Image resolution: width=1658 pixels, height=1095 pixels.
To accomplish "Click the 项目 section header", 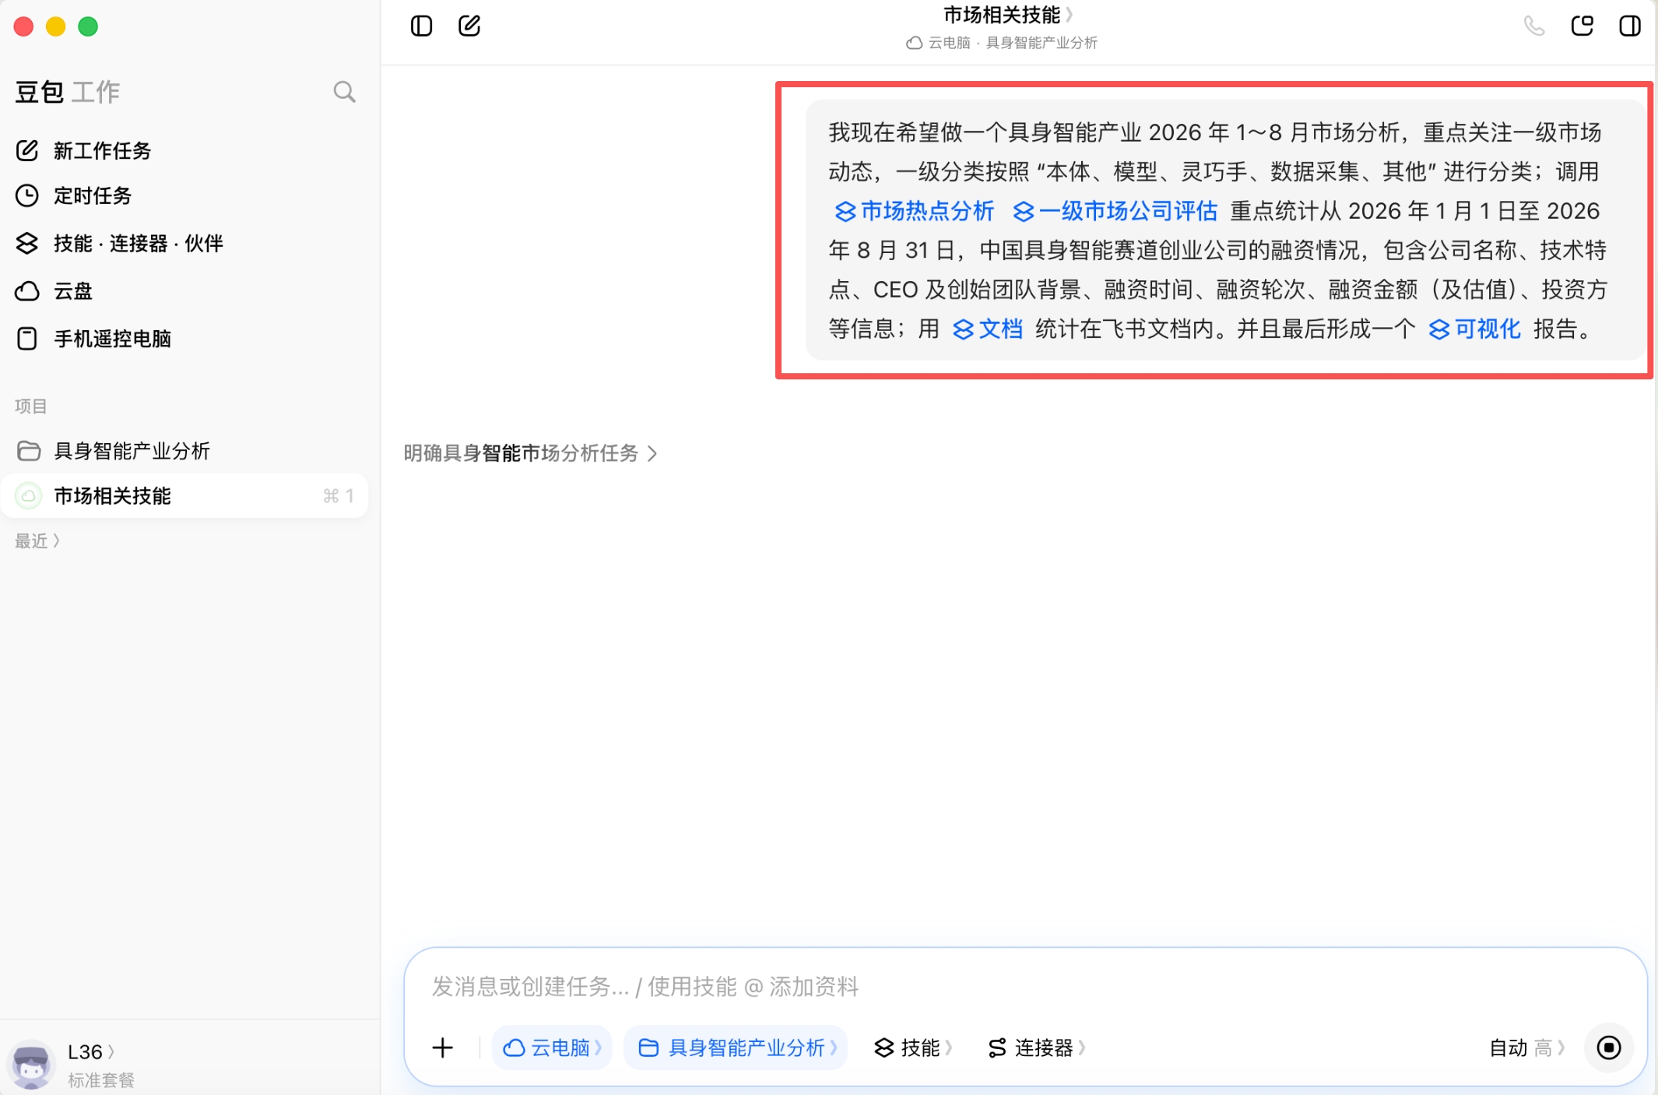I will (31, 406).
